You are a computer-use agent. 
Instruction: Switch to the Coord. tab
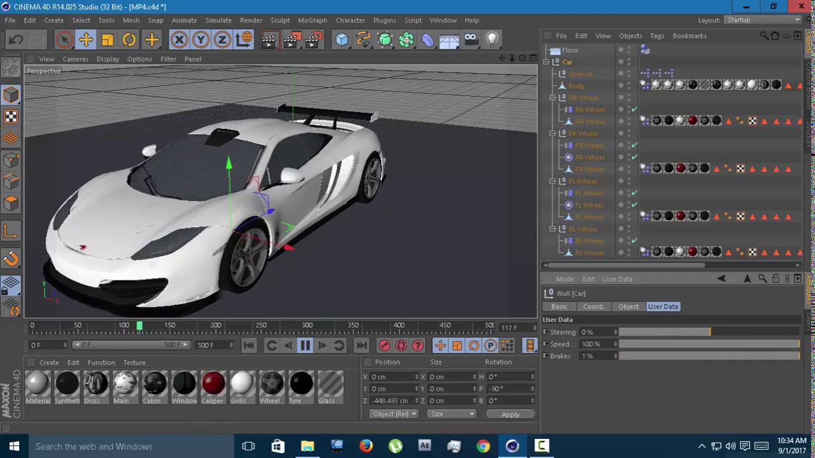pyautogui.click(x=593, y=307)
